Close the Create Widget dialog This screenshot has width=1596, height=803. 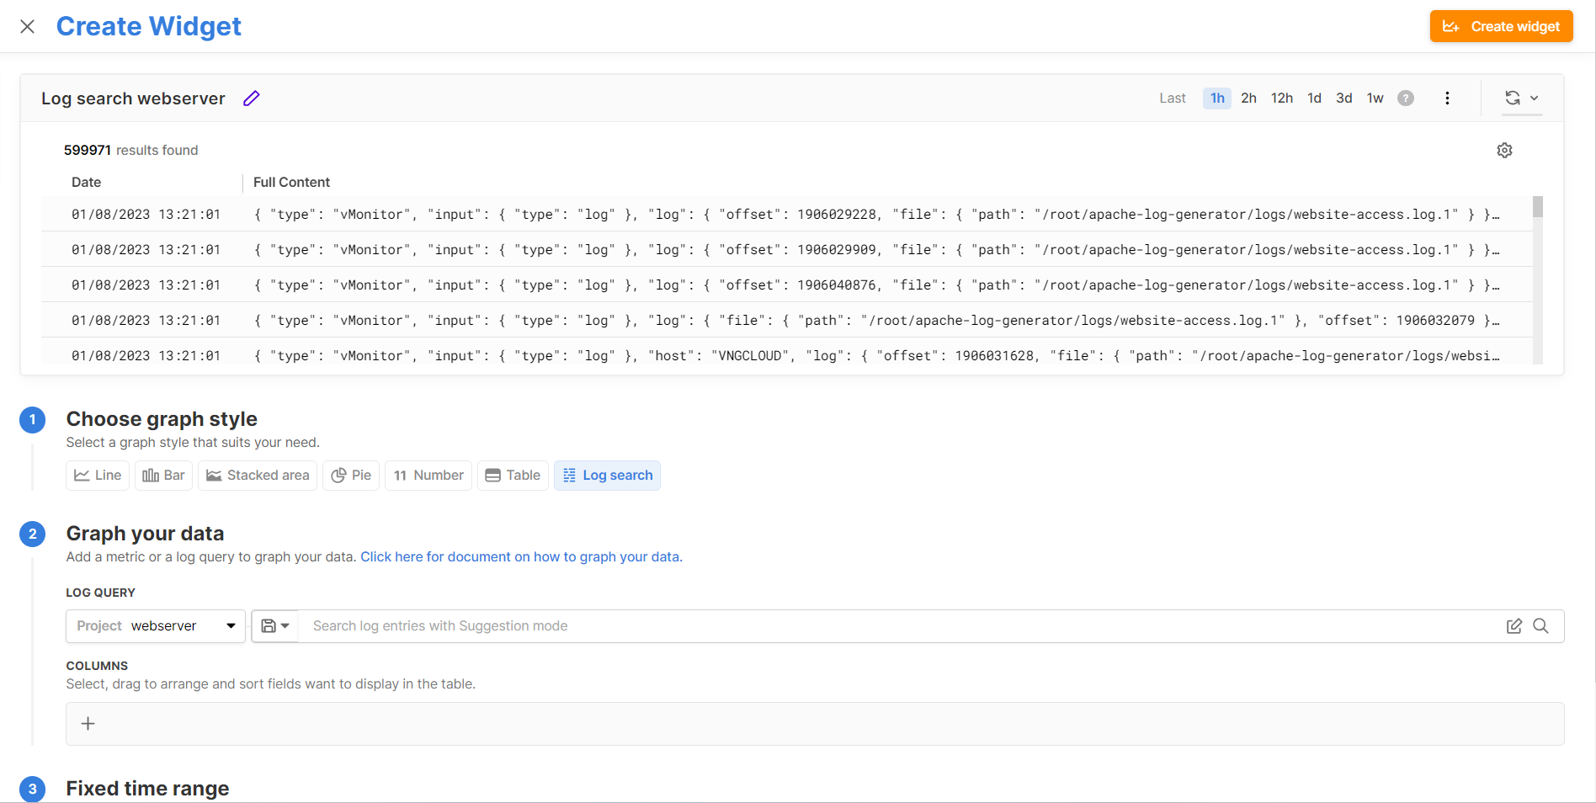pos(28,27)
